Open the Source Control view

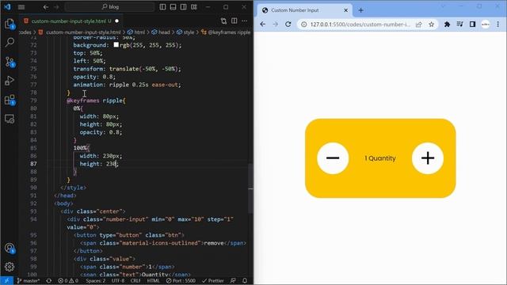(10, 62)
